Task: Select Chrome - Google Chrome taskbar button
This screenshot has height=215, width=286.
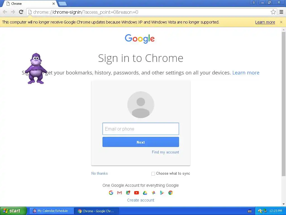Action: [x=97, y=211]
